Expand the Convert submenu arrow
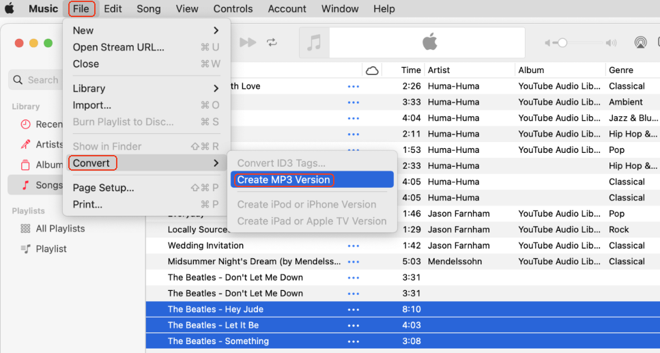660x353 pixels. pyautogui.click(x=216, y=163)
